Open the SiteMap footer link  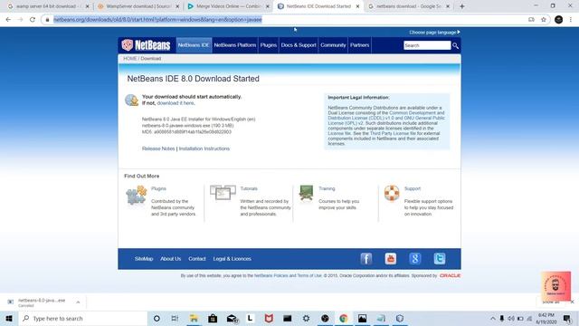point(144,259)
